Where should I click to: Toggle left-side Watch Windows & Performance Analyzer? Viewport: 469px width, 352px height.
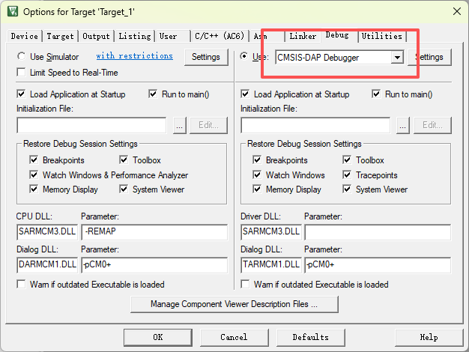(34, 175)
